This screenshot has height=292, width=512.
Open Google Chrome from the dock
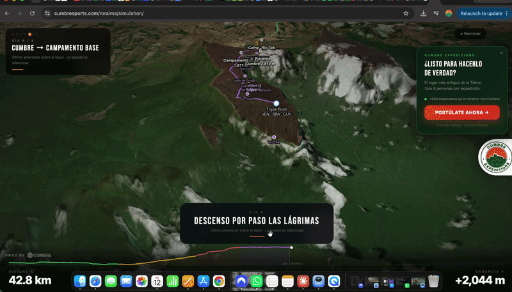tap(219, 281)
